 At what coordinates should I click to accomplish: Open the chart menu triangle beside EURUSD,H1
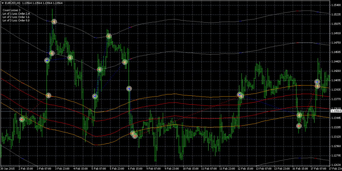(3, 3)
